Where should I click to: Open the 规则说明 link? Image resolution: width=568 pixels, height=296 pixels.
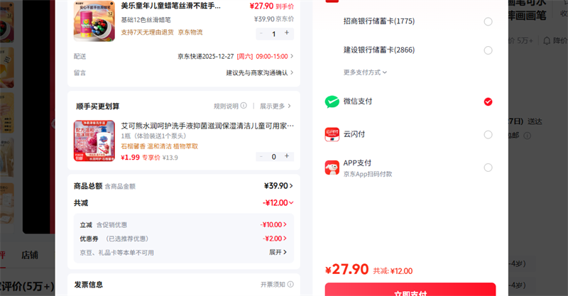[x=229, y=106]
